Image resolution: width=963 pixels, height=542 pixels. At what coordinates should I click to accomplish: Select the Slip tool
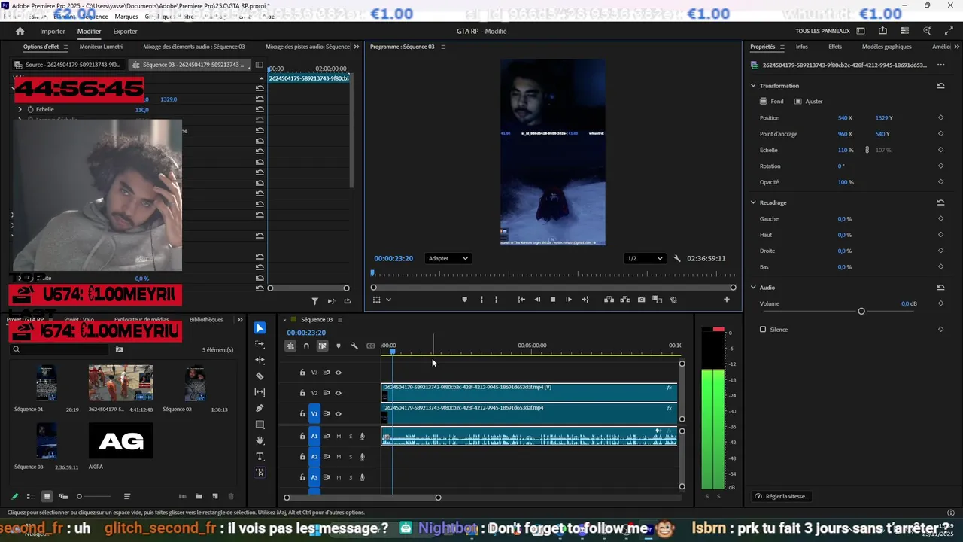[x=260, y=392]
